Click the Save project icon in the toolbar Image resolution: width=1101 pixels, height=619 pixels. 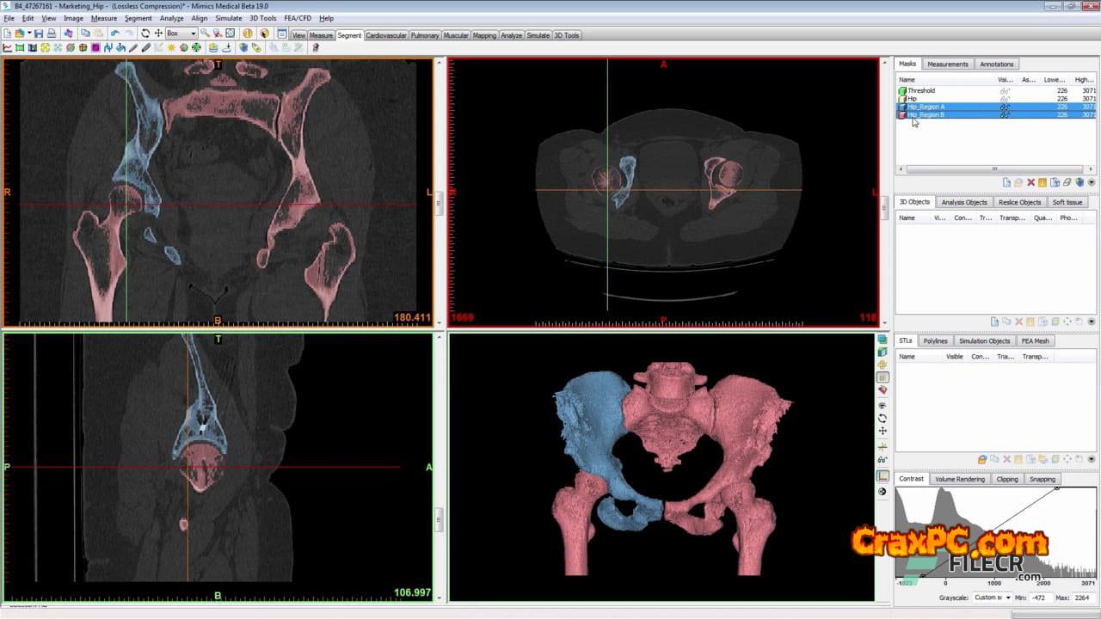(39, 34)
